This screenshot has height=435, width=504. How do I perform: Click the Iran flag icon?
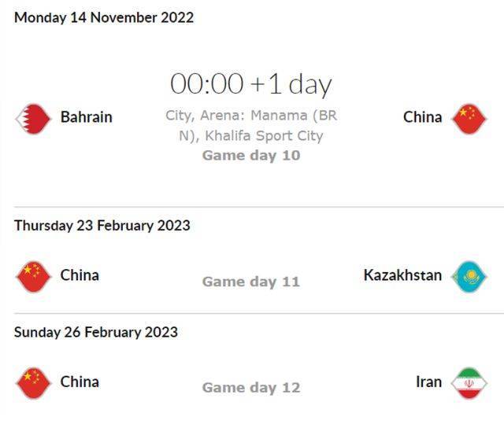[469, 383]
